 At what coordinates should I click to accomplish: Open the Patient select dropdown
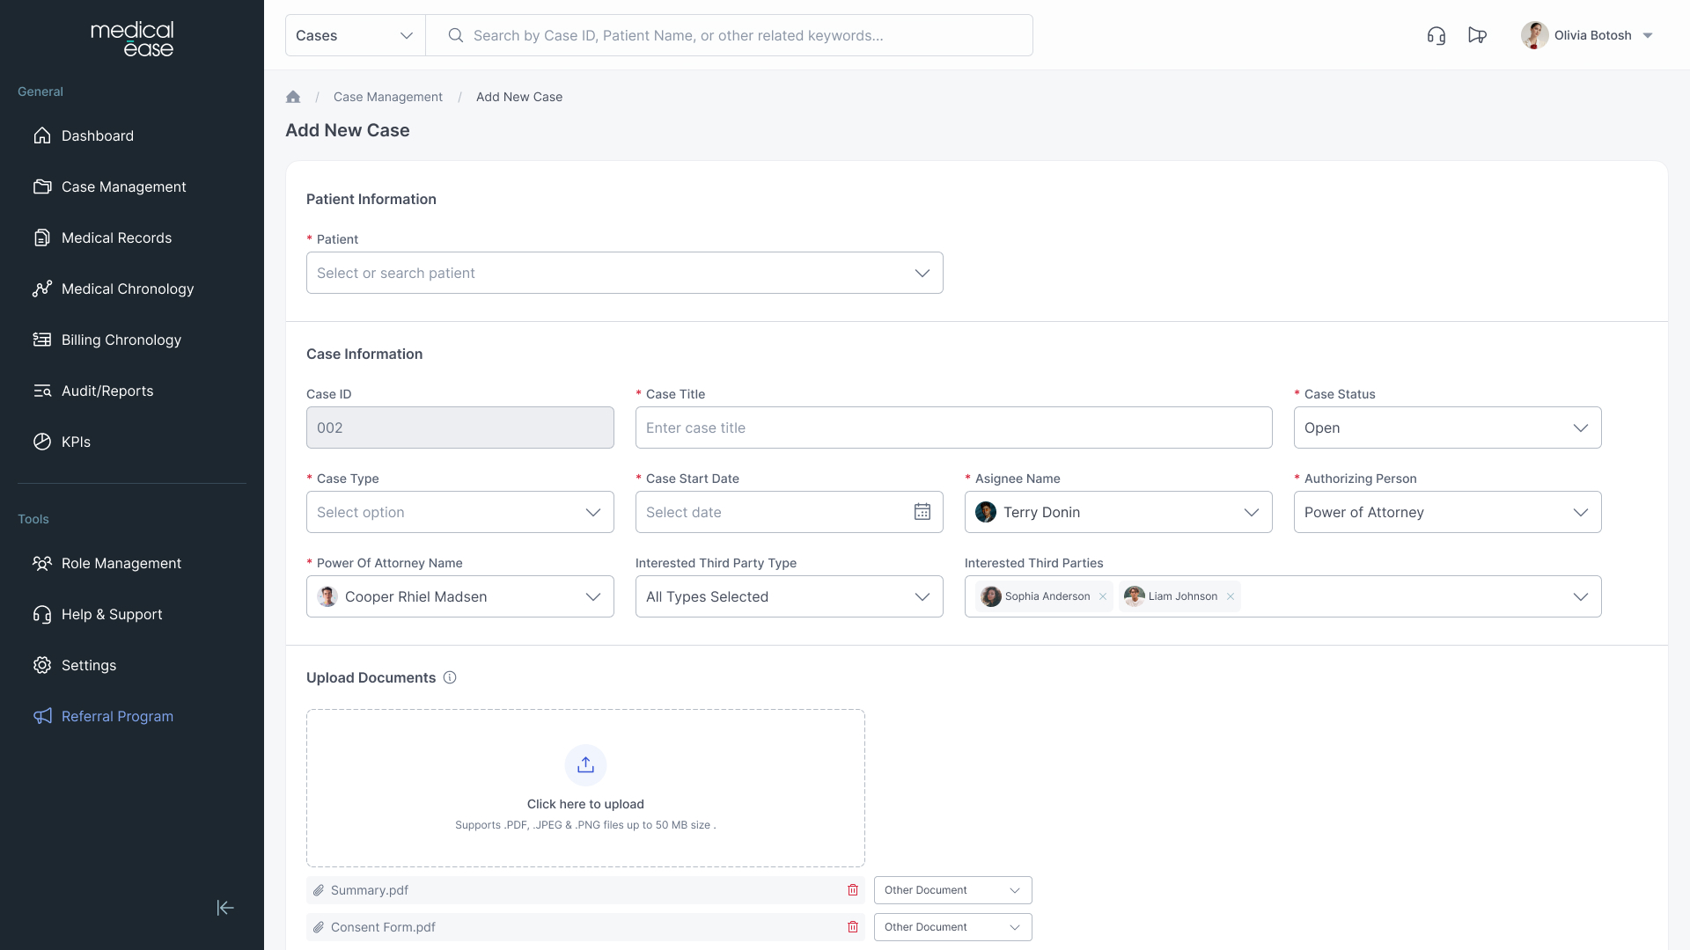(x=625, y=273)
